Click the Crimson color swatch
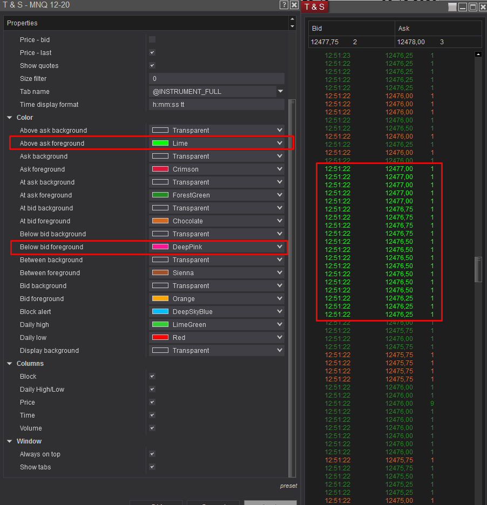Viewport: 487px width, 505px height. click(x=160, y=169)
